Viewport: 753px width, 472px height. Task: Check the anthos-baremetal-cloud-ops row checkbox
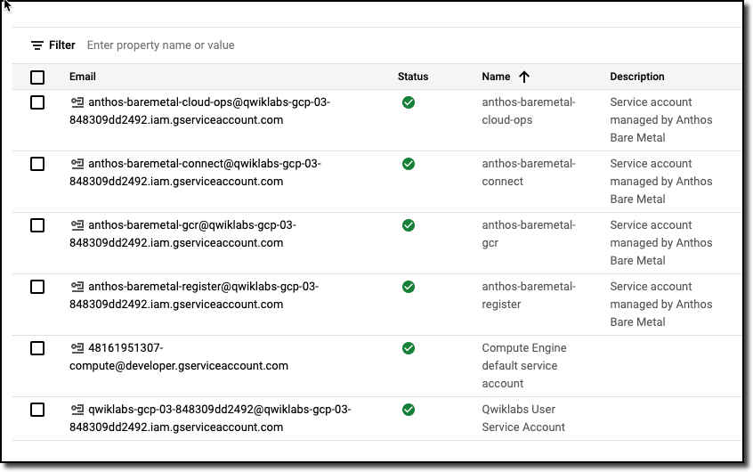pos(37,102)
